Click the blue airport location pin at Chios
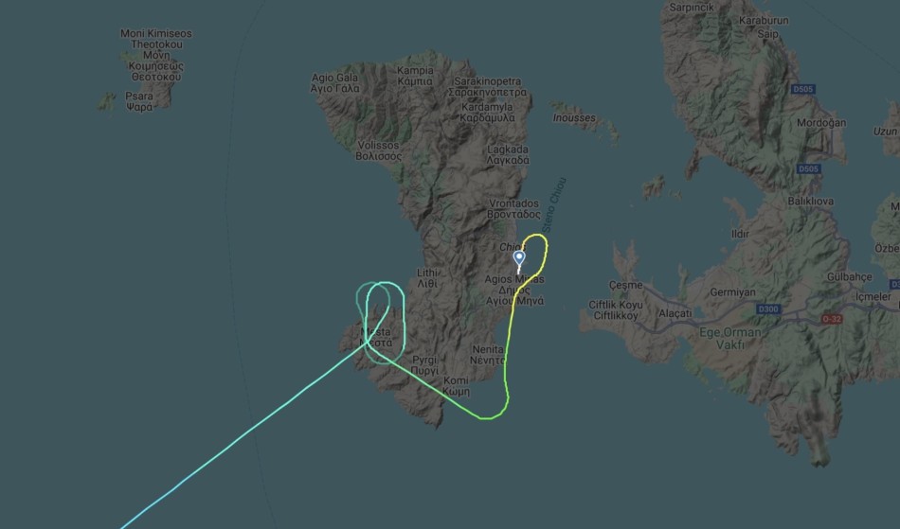This screenshot has width=900, height=529. [519, 259]
